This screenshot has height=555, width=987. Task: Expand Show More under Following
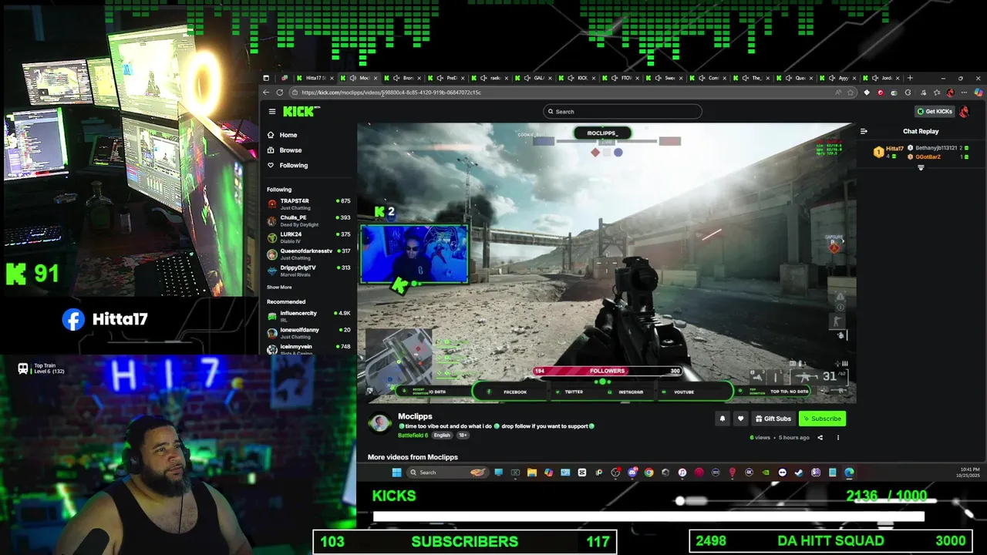pos(279,288)
